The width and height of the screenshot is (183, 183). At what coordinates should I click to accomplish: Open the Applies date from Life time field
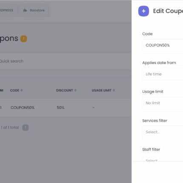pyautogui.click(x=163, y=74)
